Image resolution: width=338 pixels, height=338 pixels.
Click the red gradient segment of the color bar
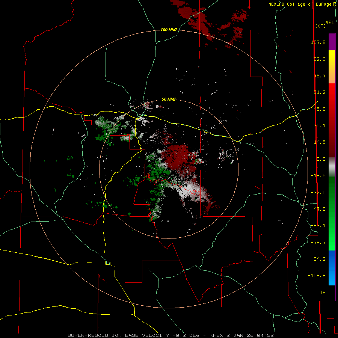tap(332, 120)
